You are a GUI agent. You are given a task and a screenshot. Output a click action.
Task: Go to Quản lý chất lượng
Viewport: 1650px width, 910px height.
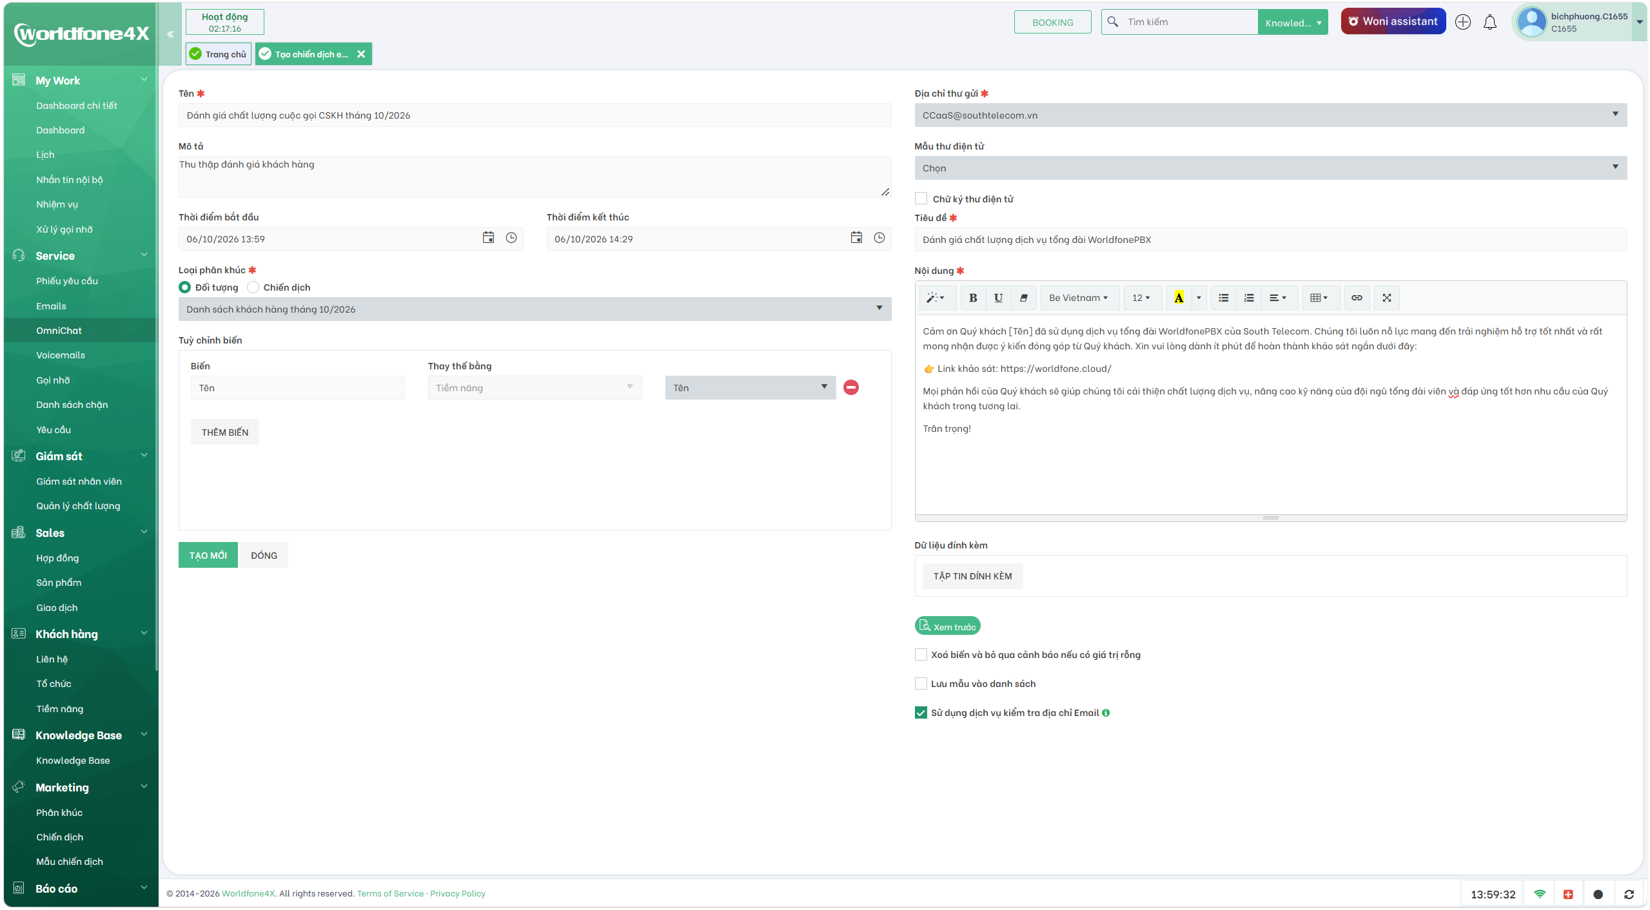point(78,506)
